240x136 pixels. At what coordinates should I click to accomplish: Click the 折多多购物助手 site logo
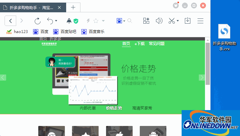tap(49, 44)
